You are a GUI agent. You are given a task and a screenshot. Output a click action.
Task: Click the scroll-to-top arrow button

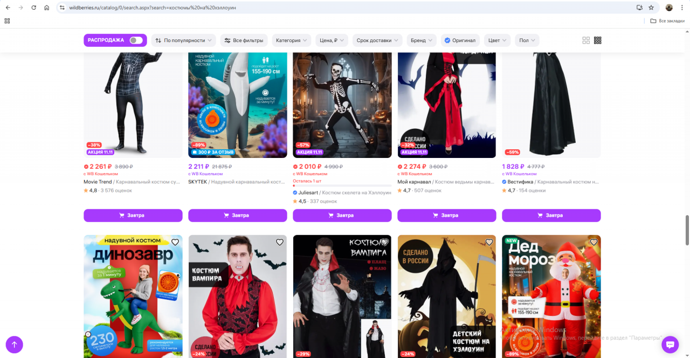click(x=15, y=345)
